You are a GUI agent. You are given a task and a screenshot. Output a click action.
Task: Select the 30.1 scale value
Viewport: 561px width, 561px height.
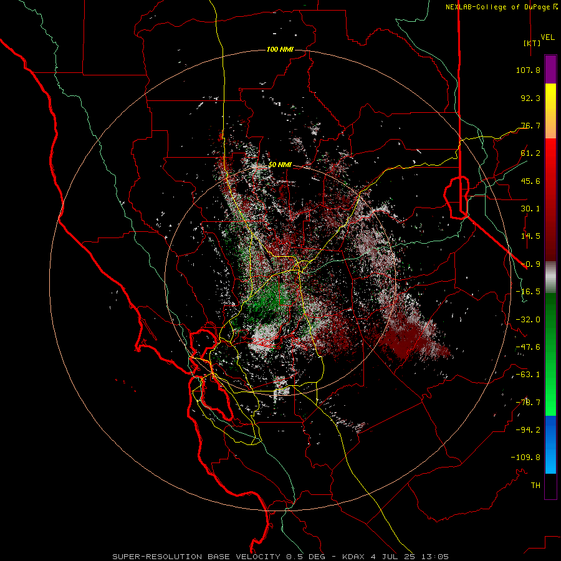coord(530,209)
